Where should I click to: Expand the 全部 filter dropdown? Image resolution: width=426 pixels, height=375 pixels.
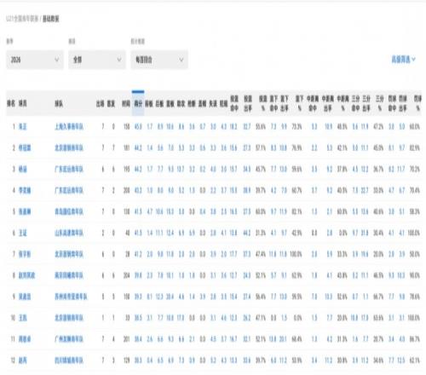(97, 60)
